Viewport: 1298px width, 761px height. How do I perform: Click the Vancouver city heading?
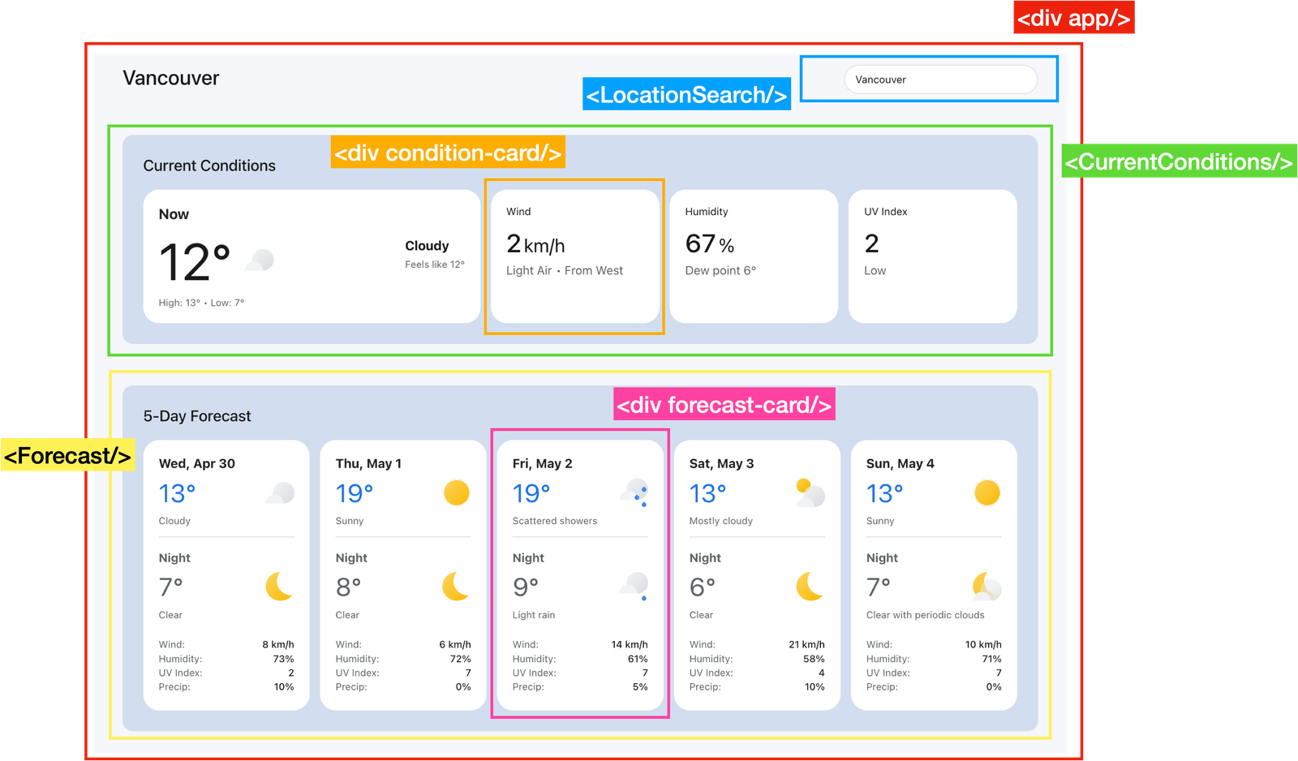170,78
